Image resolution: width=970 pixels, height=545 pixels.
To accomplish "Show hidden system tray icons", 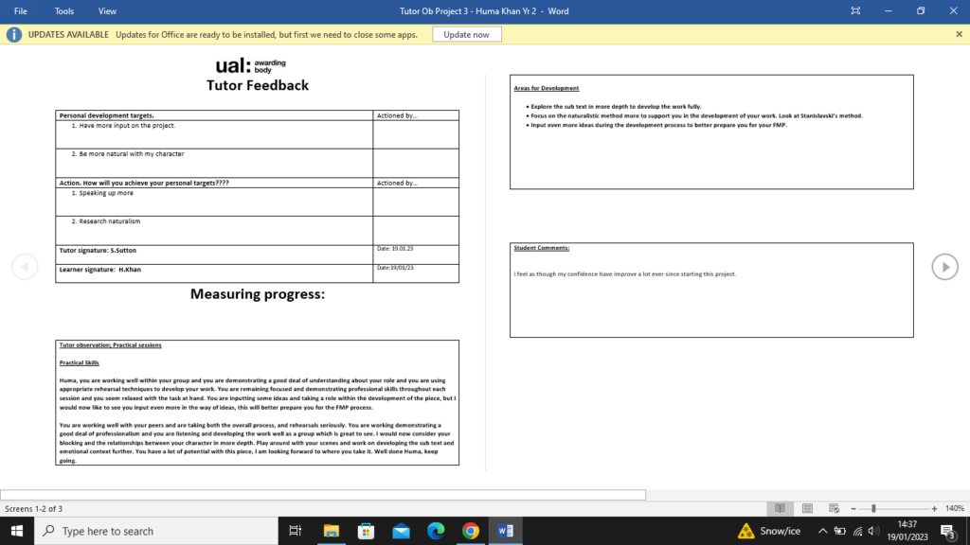I will (822, 531).
